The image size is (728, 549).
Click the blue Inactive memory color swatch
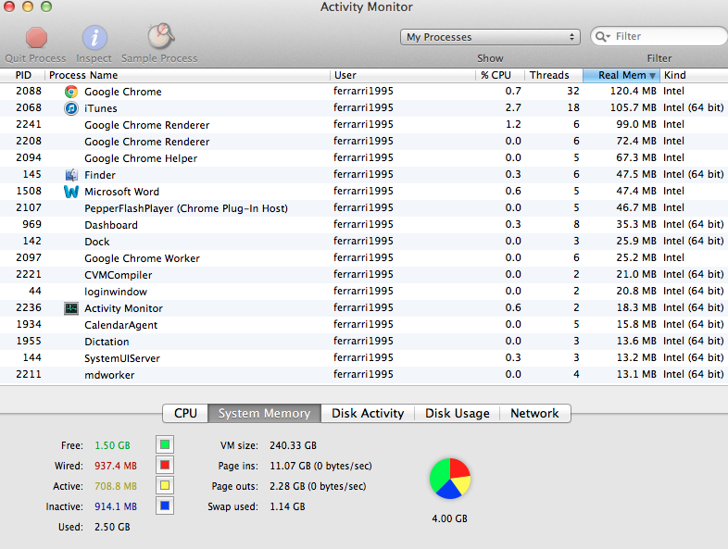pyautogui.click(x=165, y=505)
